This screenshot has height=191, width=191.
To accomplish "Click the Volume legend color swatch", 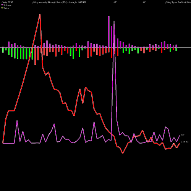I will tap(2, 5).
